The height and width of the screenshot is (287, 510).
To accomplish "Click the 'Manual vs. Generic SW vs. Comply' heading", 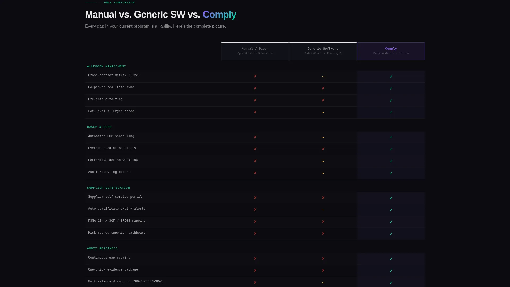I will pos(160,15).
